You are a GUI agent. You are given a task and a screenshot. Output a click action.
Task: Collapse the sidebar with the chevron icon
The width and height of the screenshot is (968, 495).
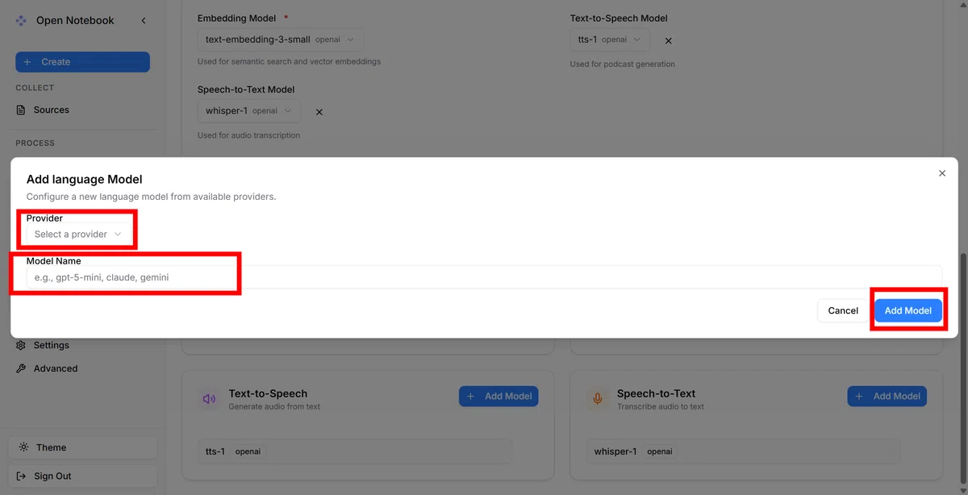click(144, 20)
